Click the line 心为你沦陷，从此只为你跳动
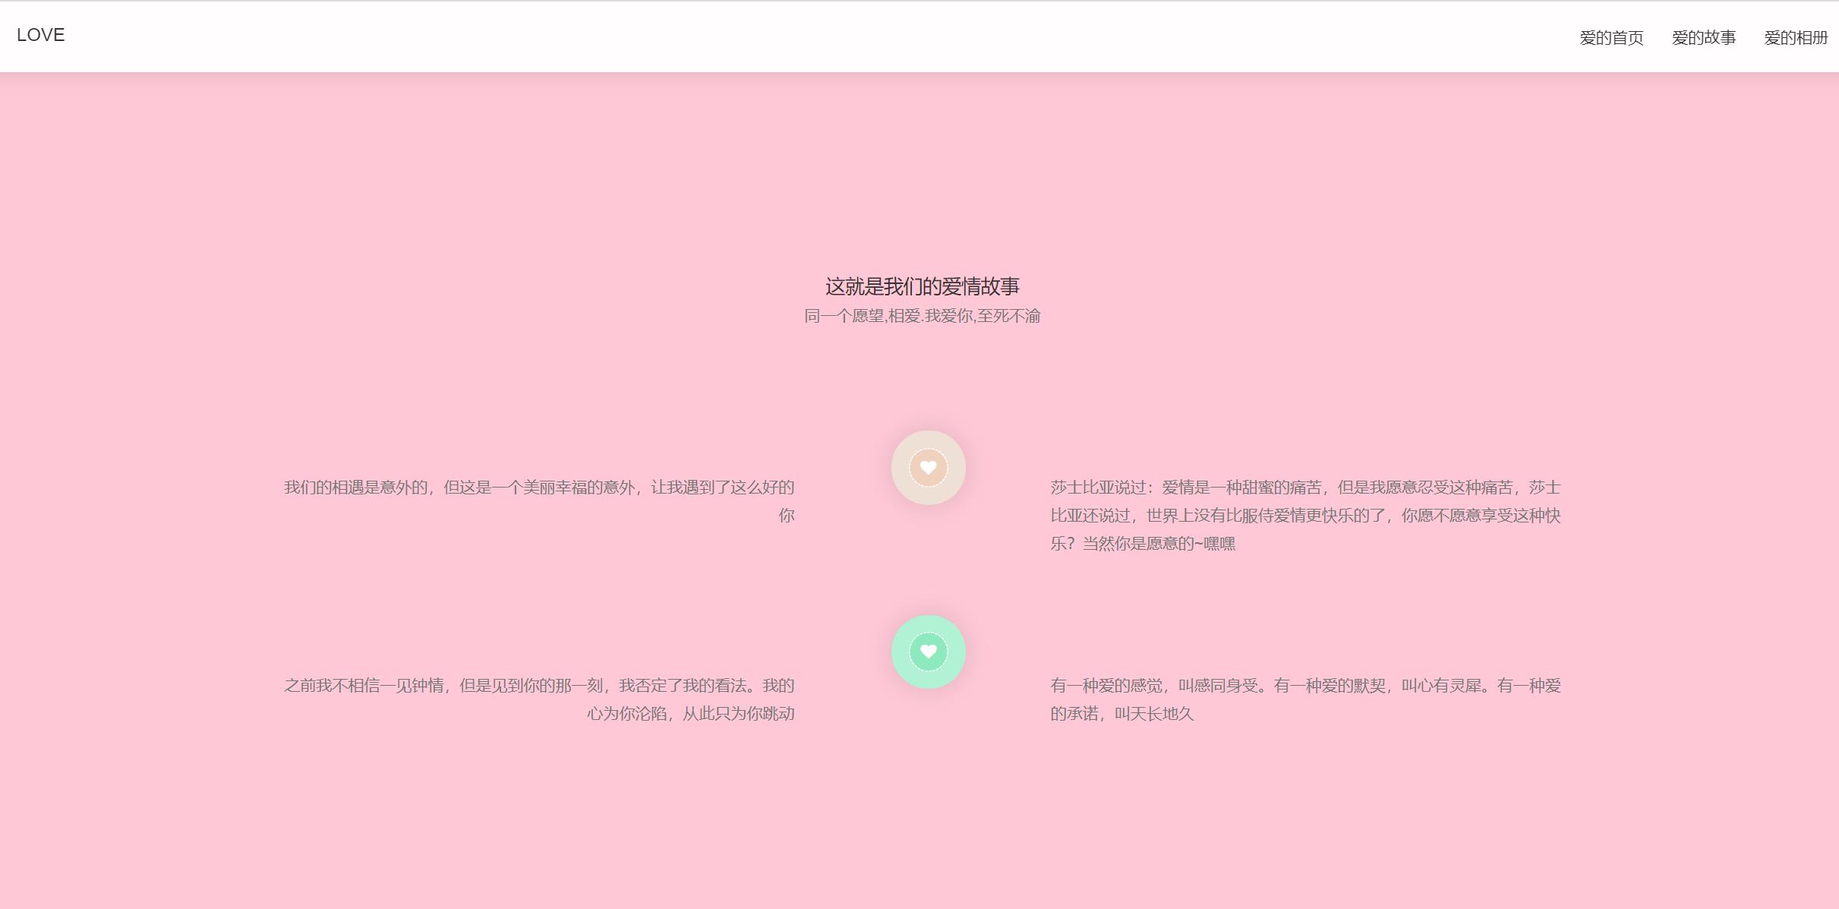The height and width of the screenshot is (909, 1839). pyautogui.click(x=690, y=714)
